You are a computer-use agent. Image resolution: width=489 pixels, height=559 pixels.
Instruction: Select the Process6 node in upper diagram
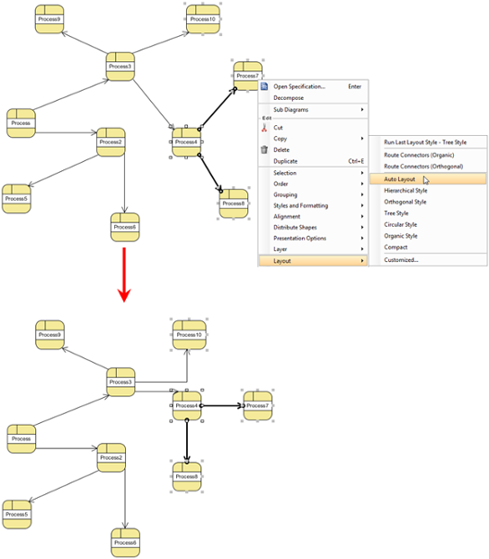[x=125, y=227]
